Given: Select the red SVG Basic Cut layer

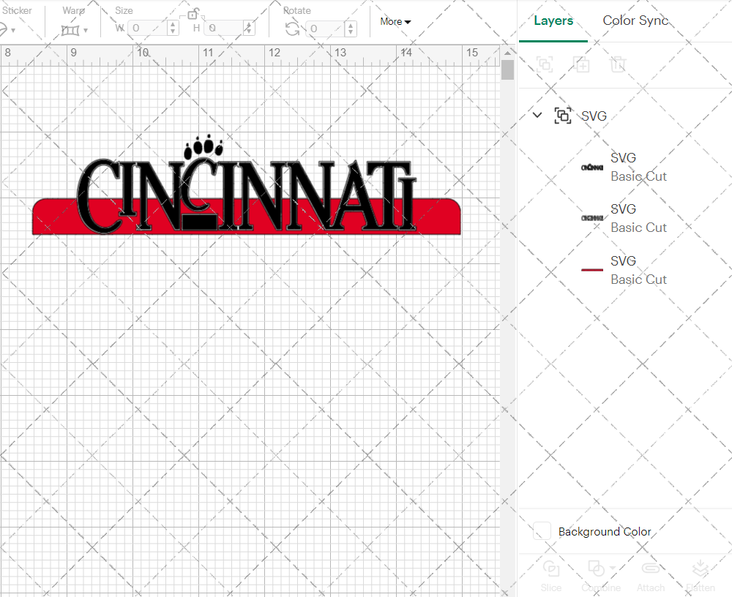Looking at the screenshot, I should pos(638,269).
